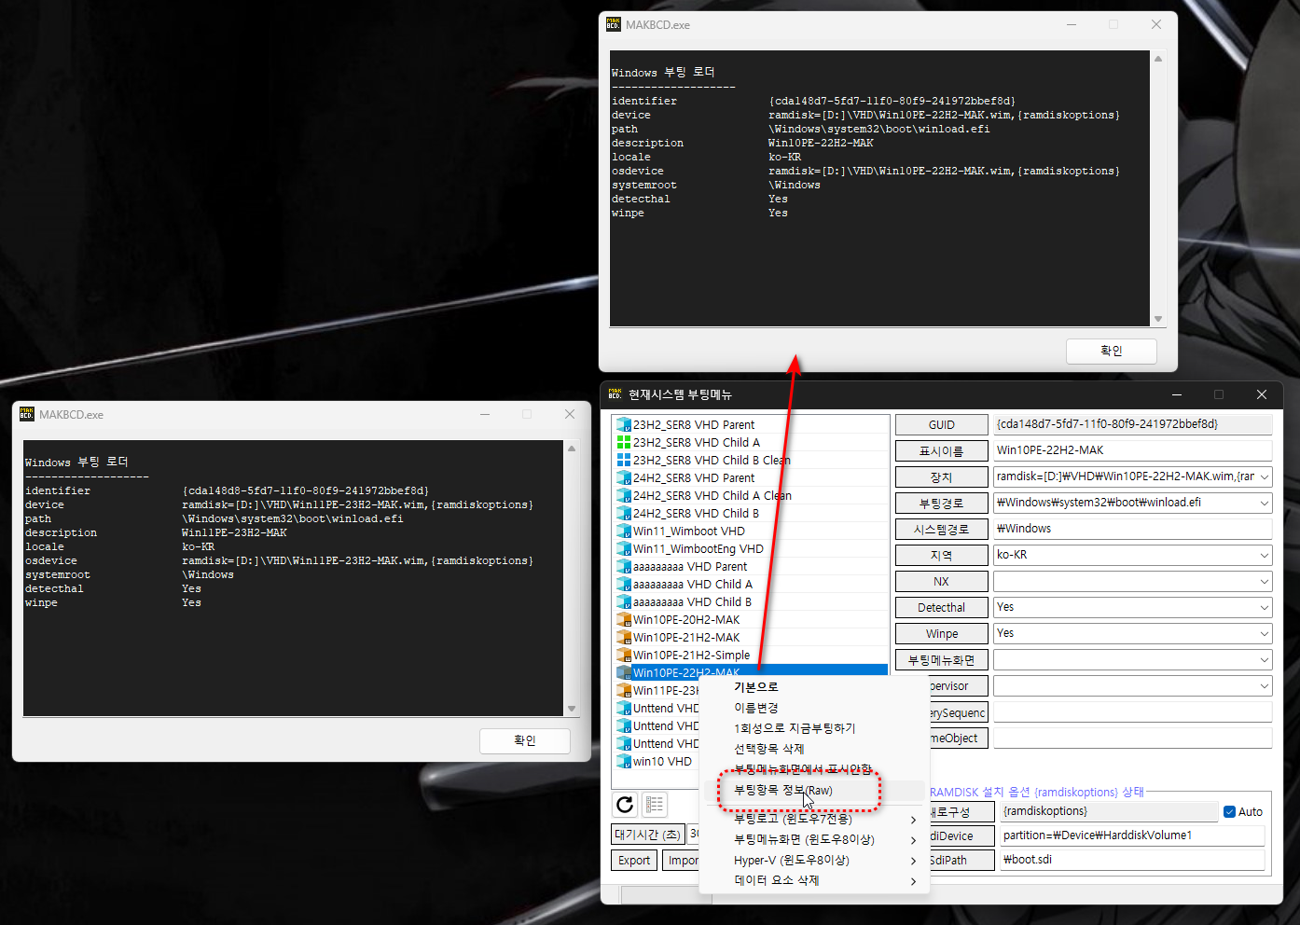Click the GUID value field

[1132, 424]
